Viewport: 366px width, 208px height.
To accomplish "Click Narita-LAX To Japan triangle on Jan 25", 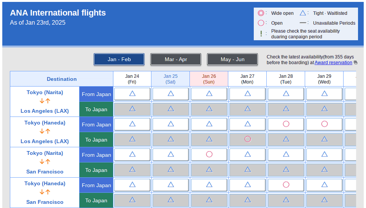I will [171, 109].
